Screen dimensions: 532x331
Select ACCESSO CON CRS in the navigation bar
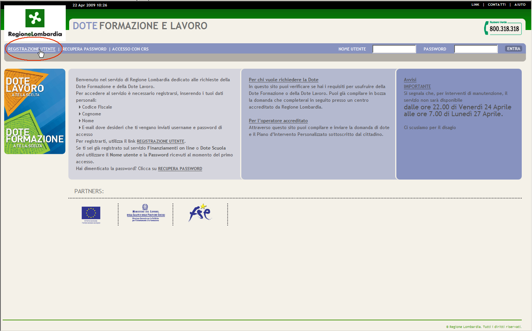coord(130,49)
